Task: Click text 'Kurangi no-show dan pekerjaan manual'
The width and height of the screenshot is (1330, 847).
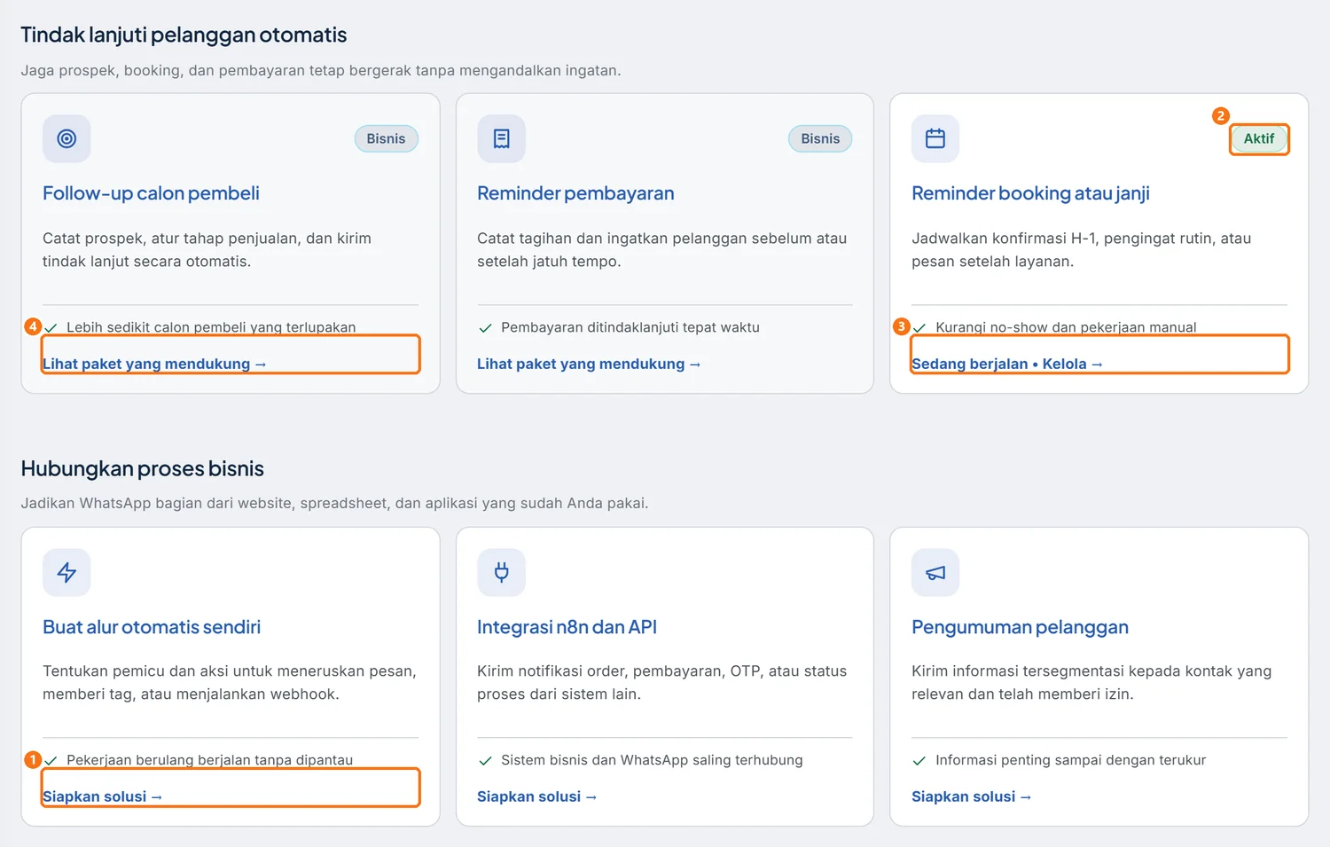Action: pyautogui.click(x=1066, y=327)
